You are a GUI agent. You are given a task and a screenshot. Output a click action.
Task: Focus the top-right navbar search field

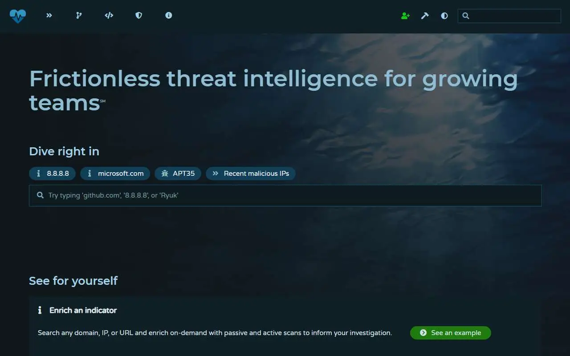click(509, 16)
